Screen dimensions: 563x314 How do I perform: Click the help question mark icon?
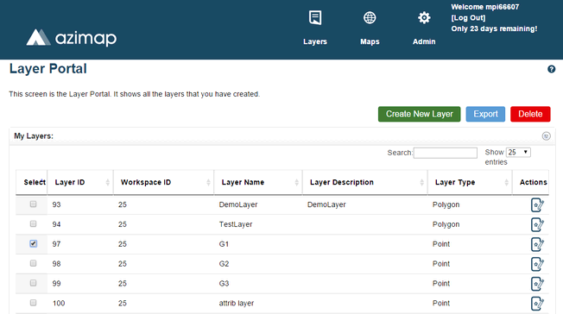point(551,69)
